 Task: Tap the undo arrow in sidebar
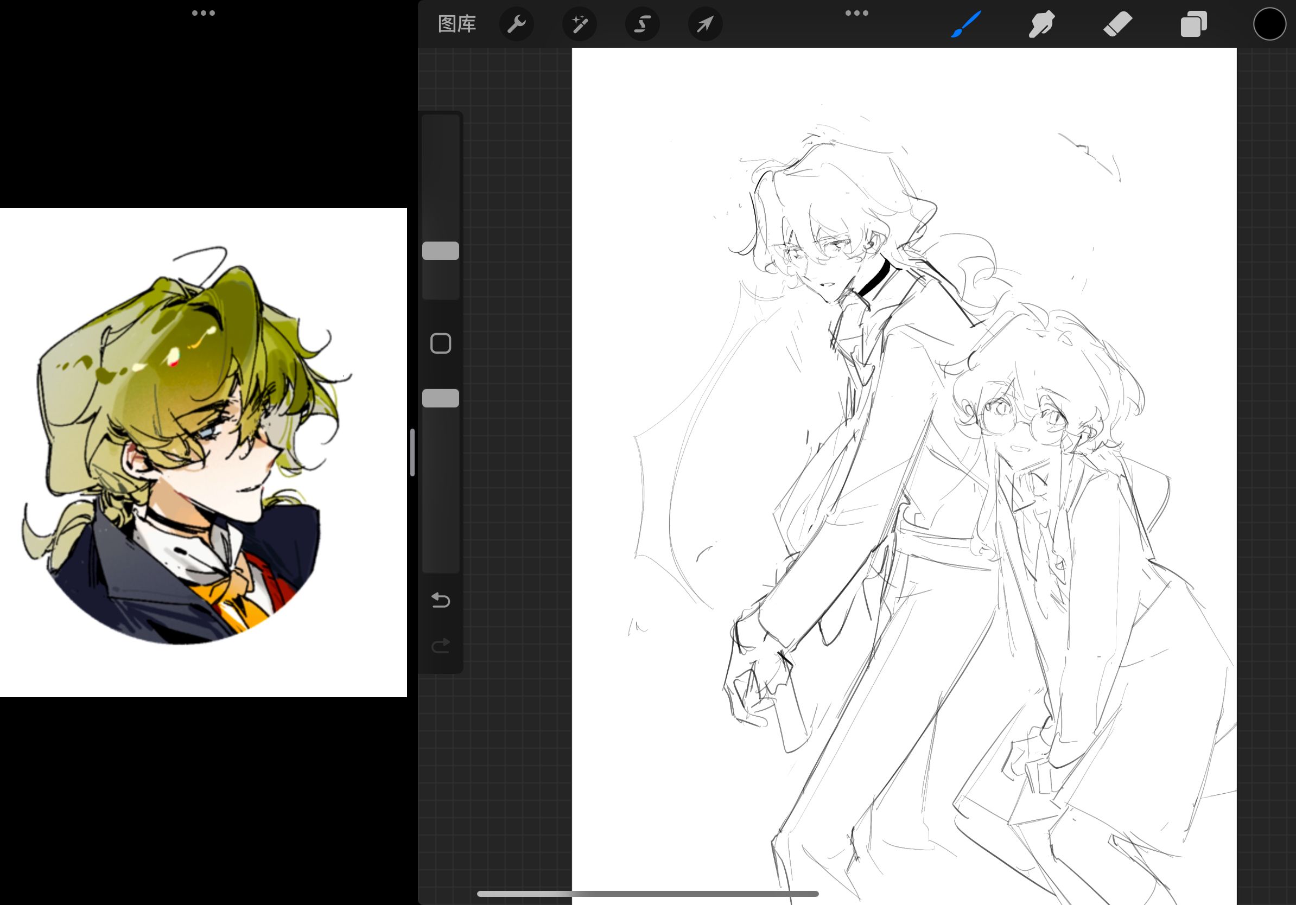(440, 600)
